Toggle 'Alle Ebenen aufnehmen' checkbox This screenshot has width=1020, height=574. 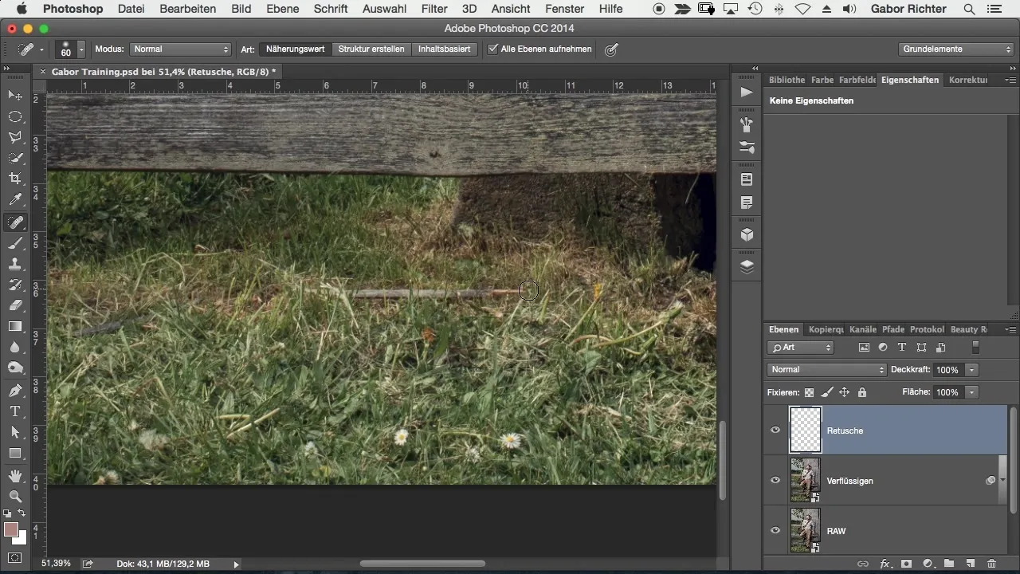point(492,49)
